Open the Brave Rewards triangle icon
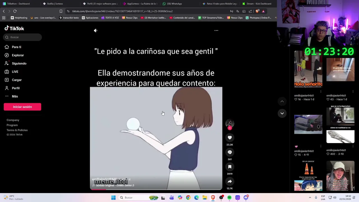This screenshot has height=202, width=359. pos(263,11)
